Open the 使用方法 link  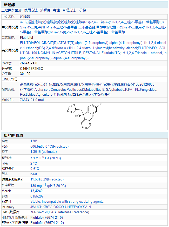pos(31,10)
